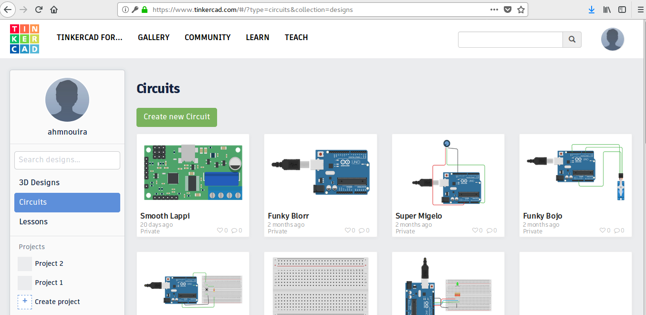Click the large ahmnouira profile picture
646x315 pixels.
click(x=67, y=100)
